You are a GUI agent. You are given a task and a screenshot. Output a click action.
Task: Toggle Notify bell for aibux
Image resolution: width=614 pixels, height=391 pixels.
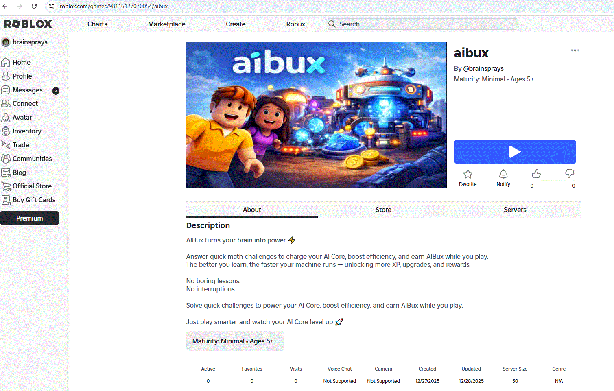[503, 174]
